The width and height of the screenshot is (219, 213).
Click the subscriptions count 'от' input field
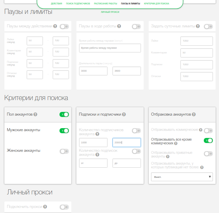(x=93, y=163)
